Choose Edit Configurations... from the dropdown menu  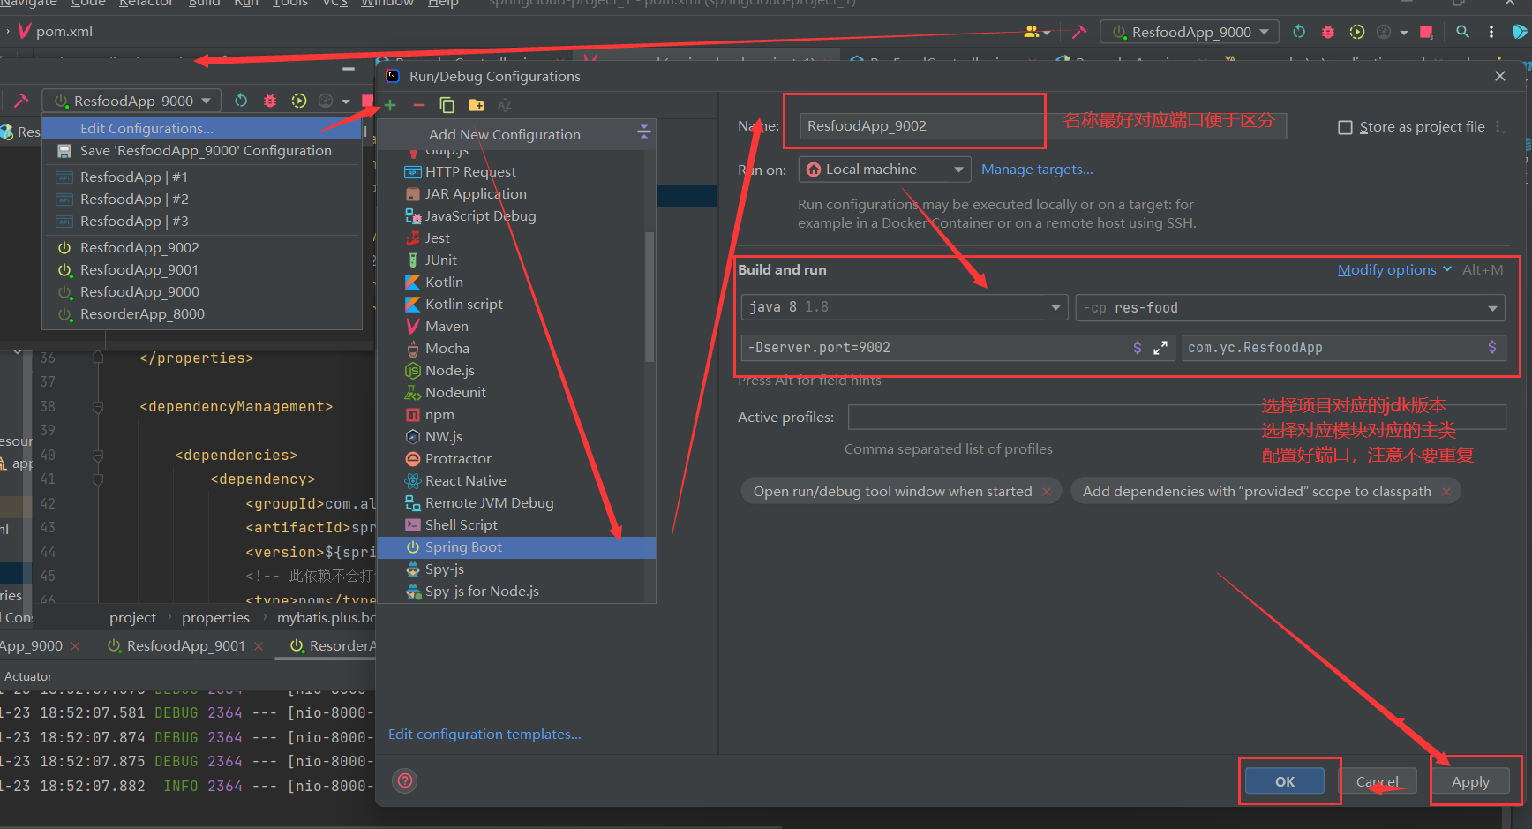pyautogui.click(x=146, y=129)
